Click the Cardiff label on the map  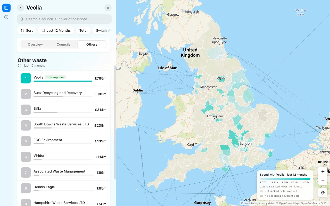[192, 145]
